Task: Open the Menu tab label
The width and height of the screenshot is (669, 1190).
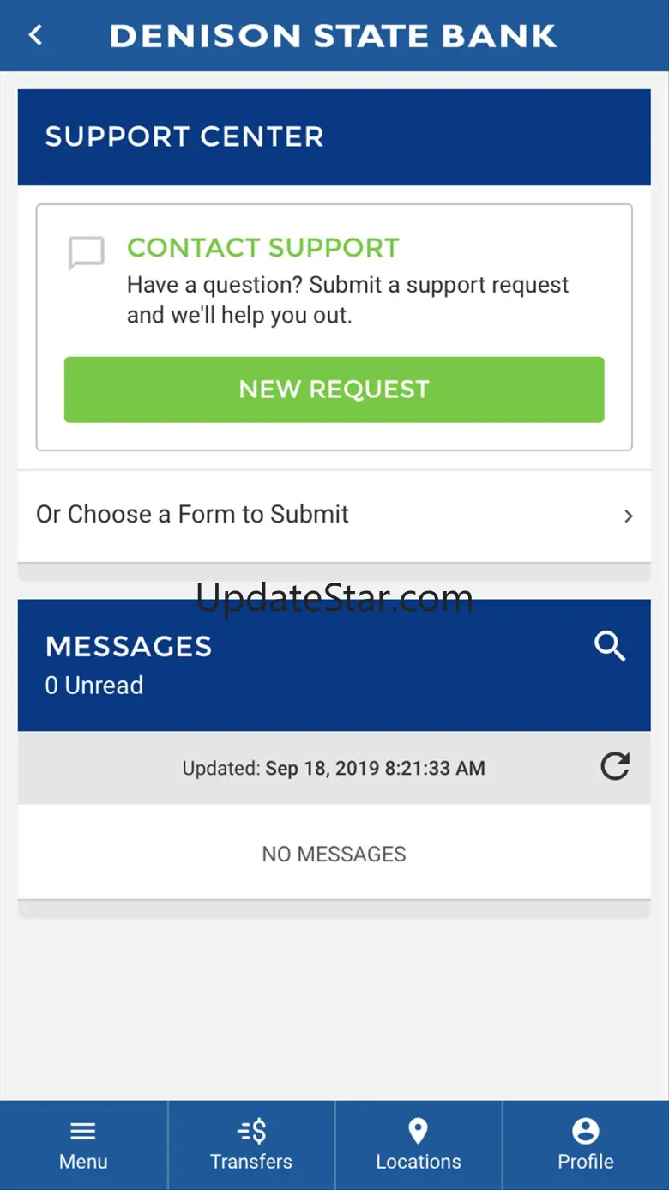Action: click(x=83, y=1162)
